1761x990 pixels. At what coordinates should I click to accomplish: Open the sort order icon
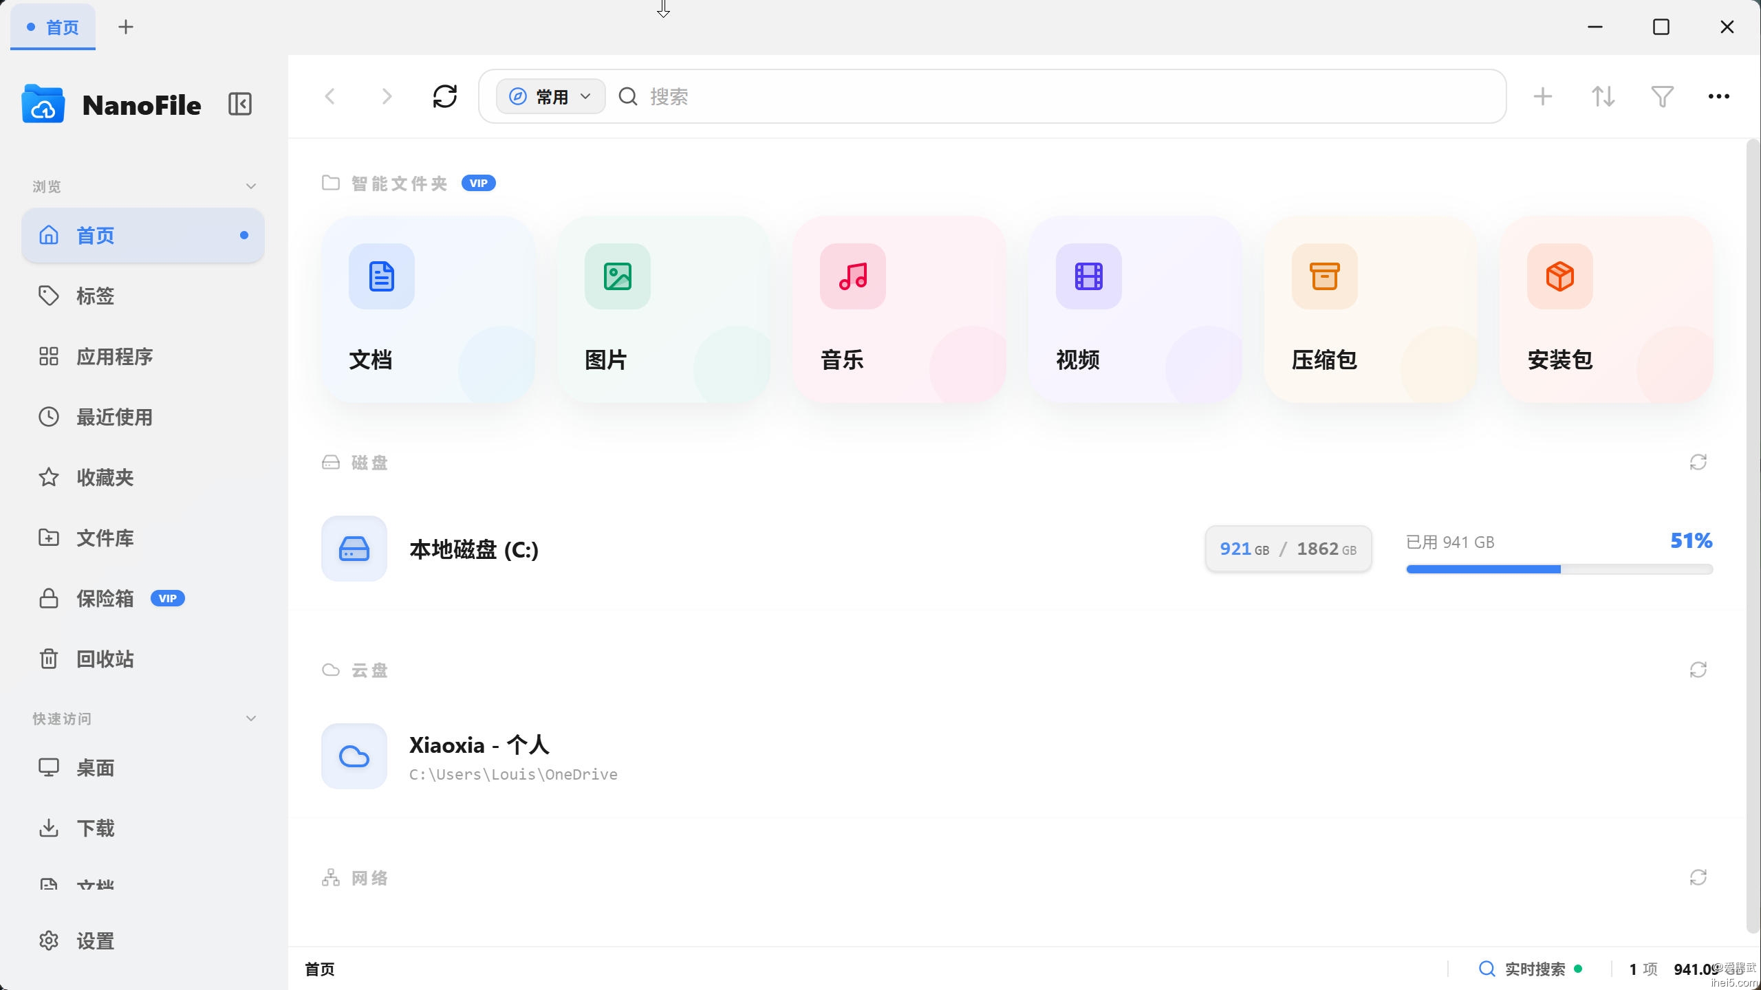pos(1603,96)
